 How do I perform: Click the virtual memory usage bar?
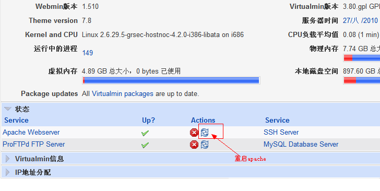[171, 80]
